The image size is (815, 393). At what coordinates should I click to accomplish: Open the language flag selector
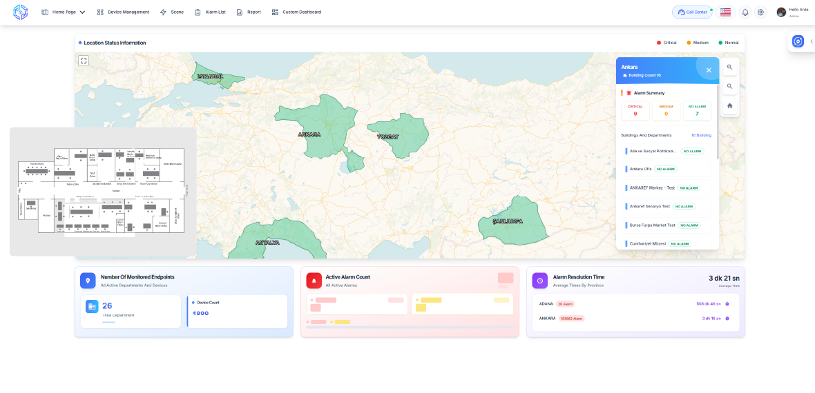point(725,12)
